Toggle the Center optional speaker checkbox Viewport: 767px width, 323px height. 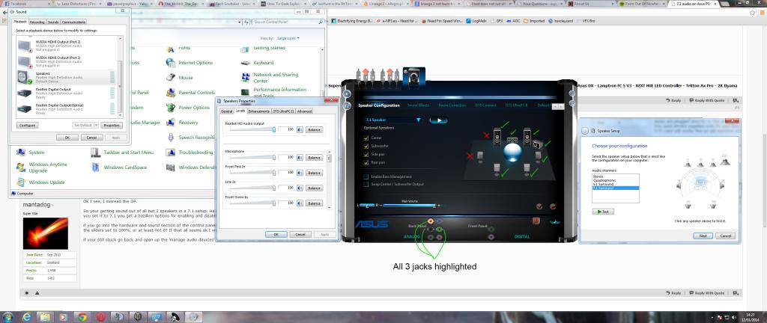(x=366, y=138)
